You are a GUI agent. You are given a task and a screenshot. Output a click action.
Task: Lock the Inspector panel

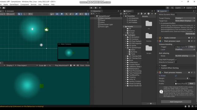point(194,11)
